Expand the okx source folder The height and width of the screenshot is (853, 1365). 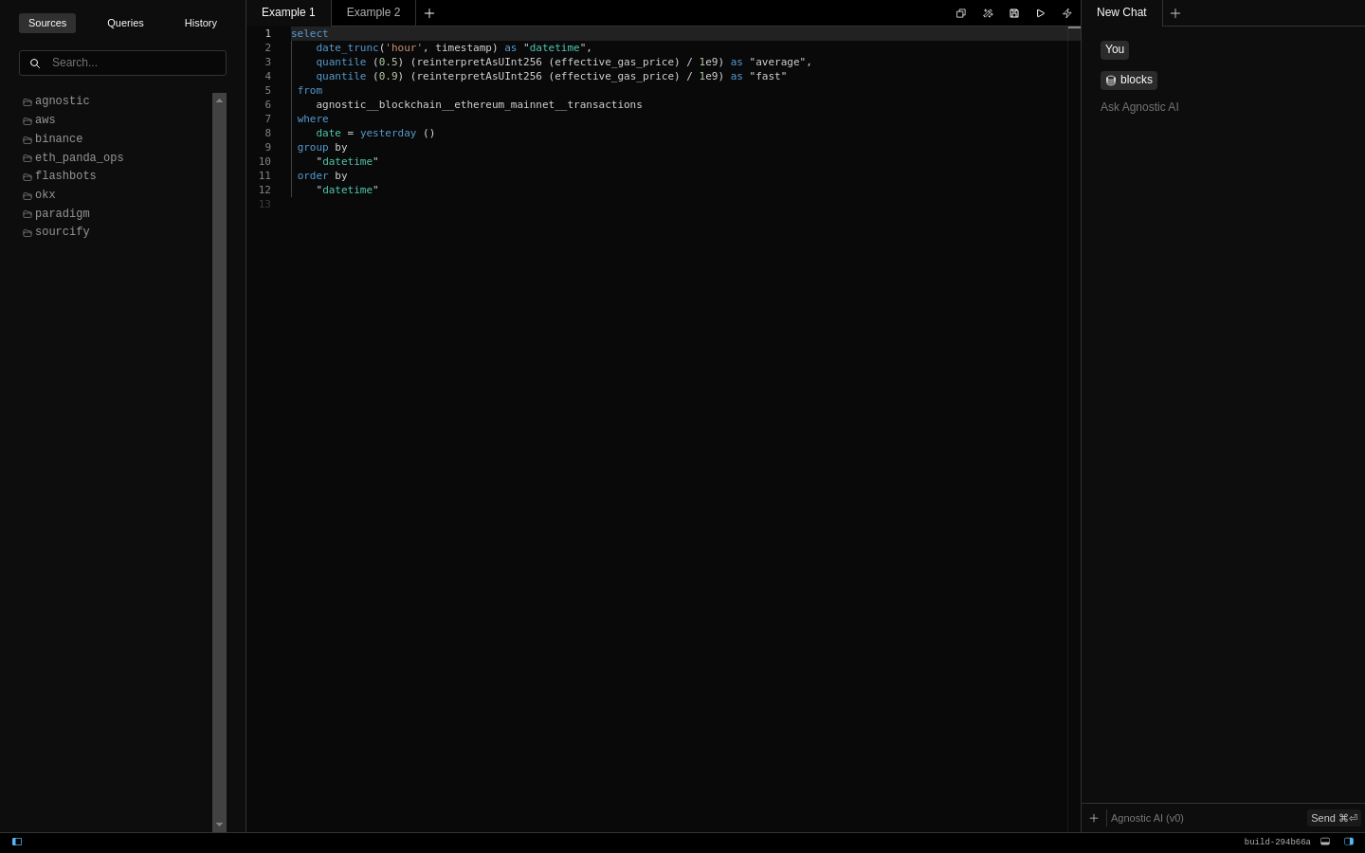[39, 195]
